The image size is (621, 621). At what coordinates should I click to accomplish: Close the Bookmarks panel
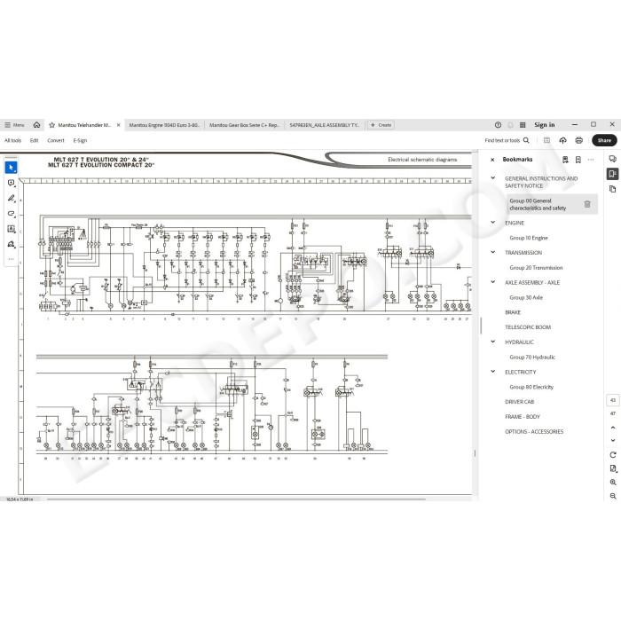pyautogui.click(x=492, y=160)
